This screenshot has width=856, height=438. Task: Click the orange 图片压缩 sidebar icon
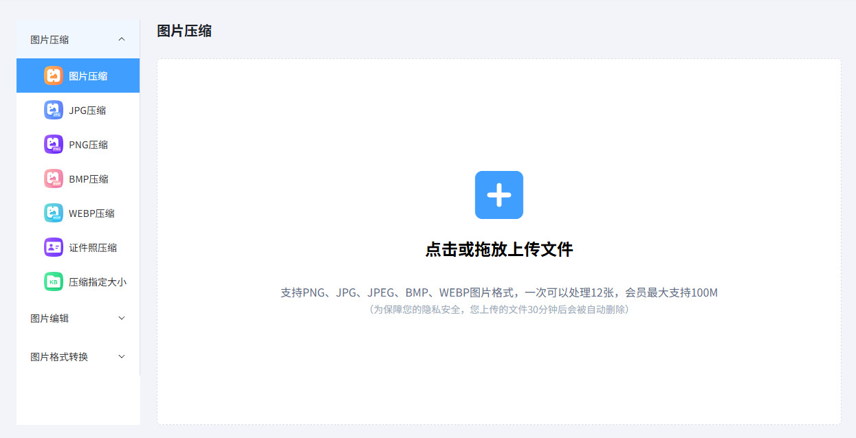(x=54, y=76)
